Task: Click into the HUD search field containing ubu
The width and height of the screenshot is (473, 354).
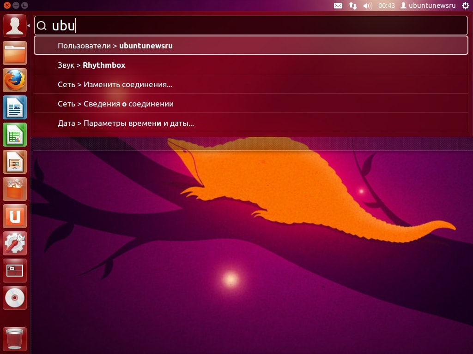Action: (x=251, y=25)
